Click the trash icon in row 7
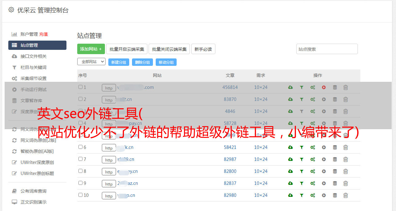The width and height of the screenshot is (396, 211). (x=346, y=159)
